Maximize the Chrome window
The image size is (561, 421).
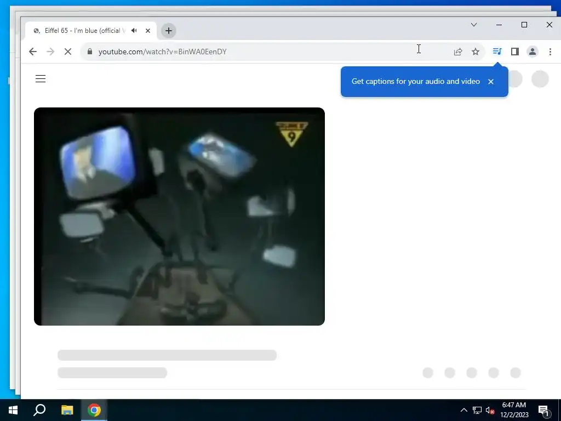click(x=524, y=25)
